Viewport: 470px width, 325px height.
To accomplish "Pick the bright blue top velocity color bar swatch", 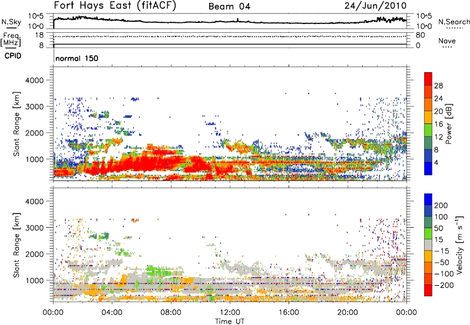I will pos(428,199).
